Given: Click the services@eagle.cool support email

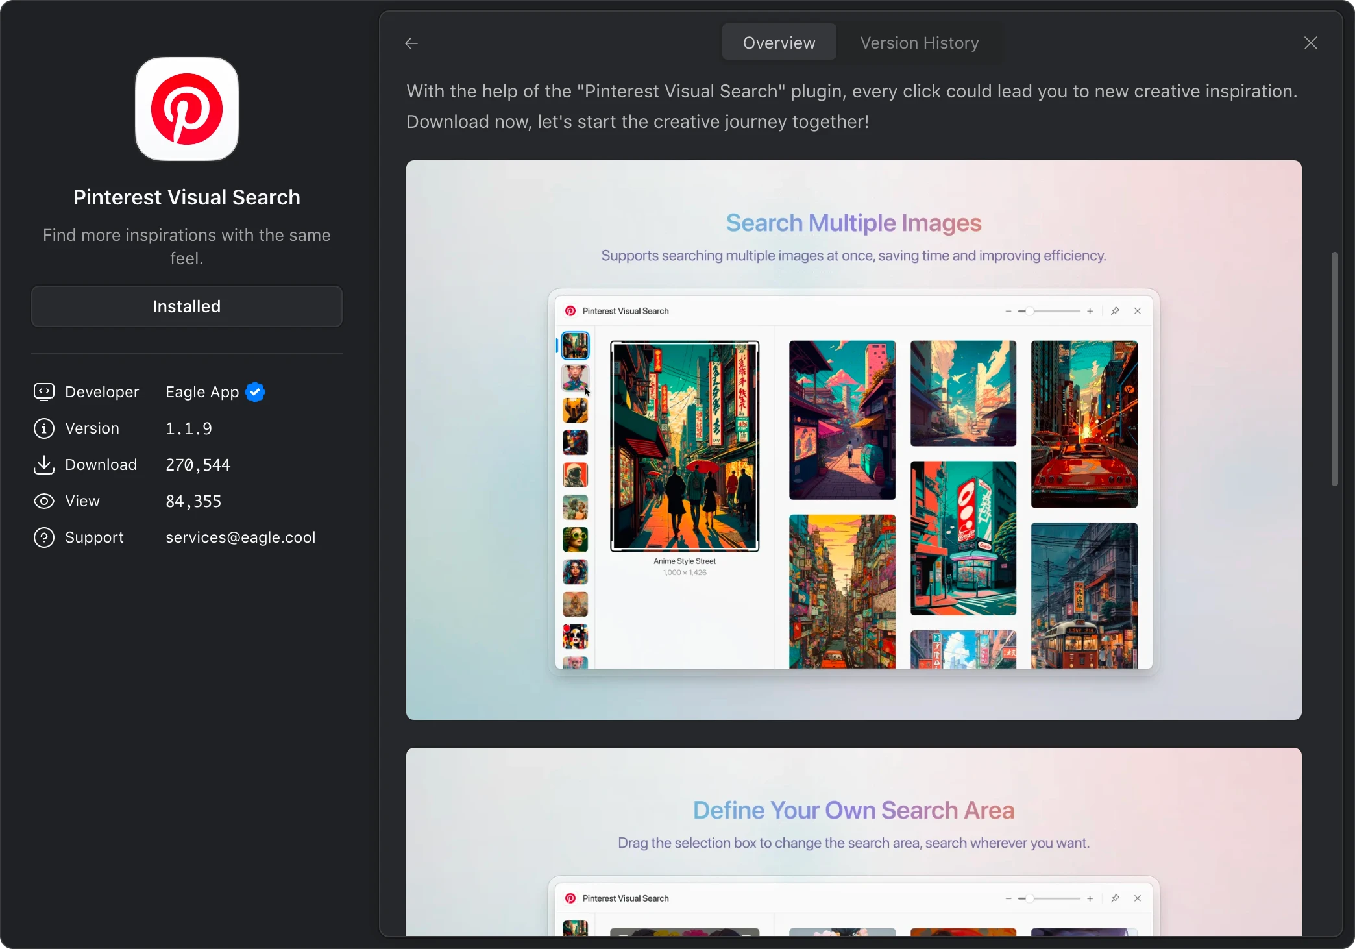Looking at the screenshot, I should click(x=240, y=537).
